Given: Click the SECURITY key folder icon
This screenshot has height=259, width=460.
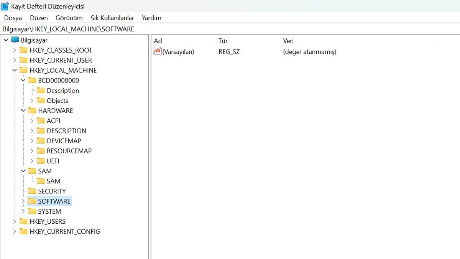Looking at the screenshot, I should [x=32, y=191].
